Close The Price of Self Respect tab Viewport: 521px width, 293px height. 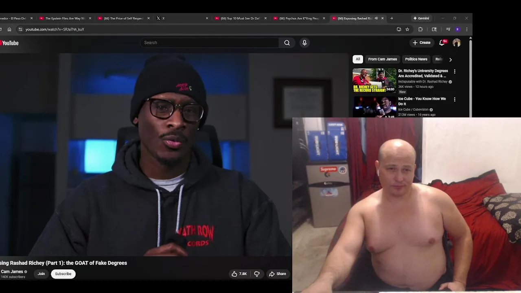(148, 18)
